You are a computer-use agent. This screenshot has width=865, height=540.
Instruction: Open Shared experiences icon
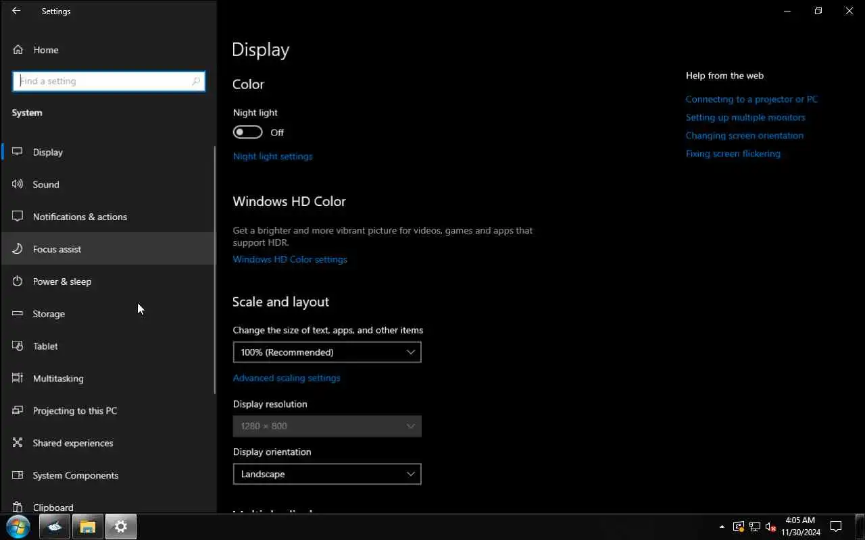pos(18,443)
